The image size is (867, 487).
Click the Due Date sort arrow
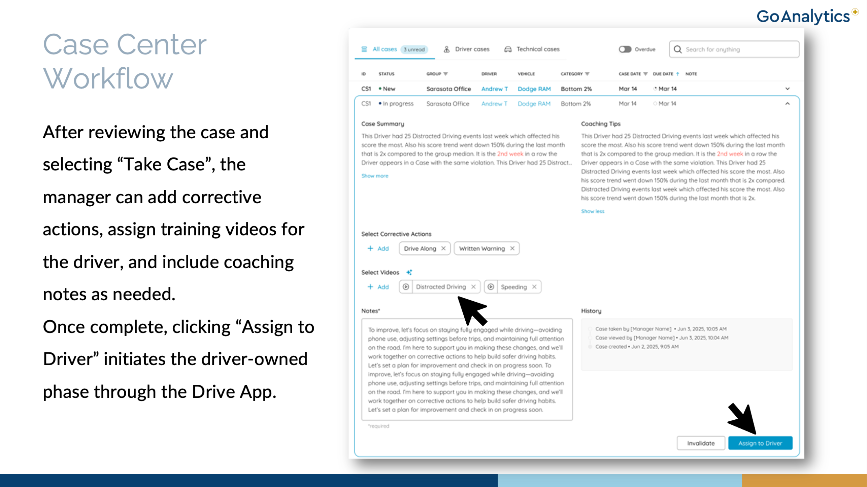[x=678, y=74]
